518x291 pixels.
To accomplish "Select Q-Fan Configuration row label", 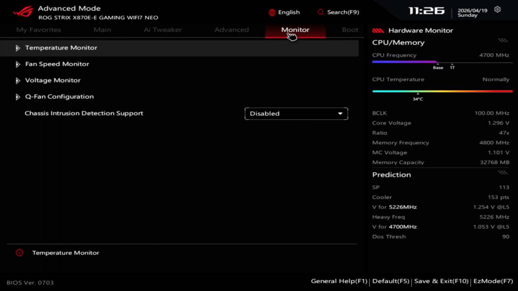I will click(x=59, y=97).
